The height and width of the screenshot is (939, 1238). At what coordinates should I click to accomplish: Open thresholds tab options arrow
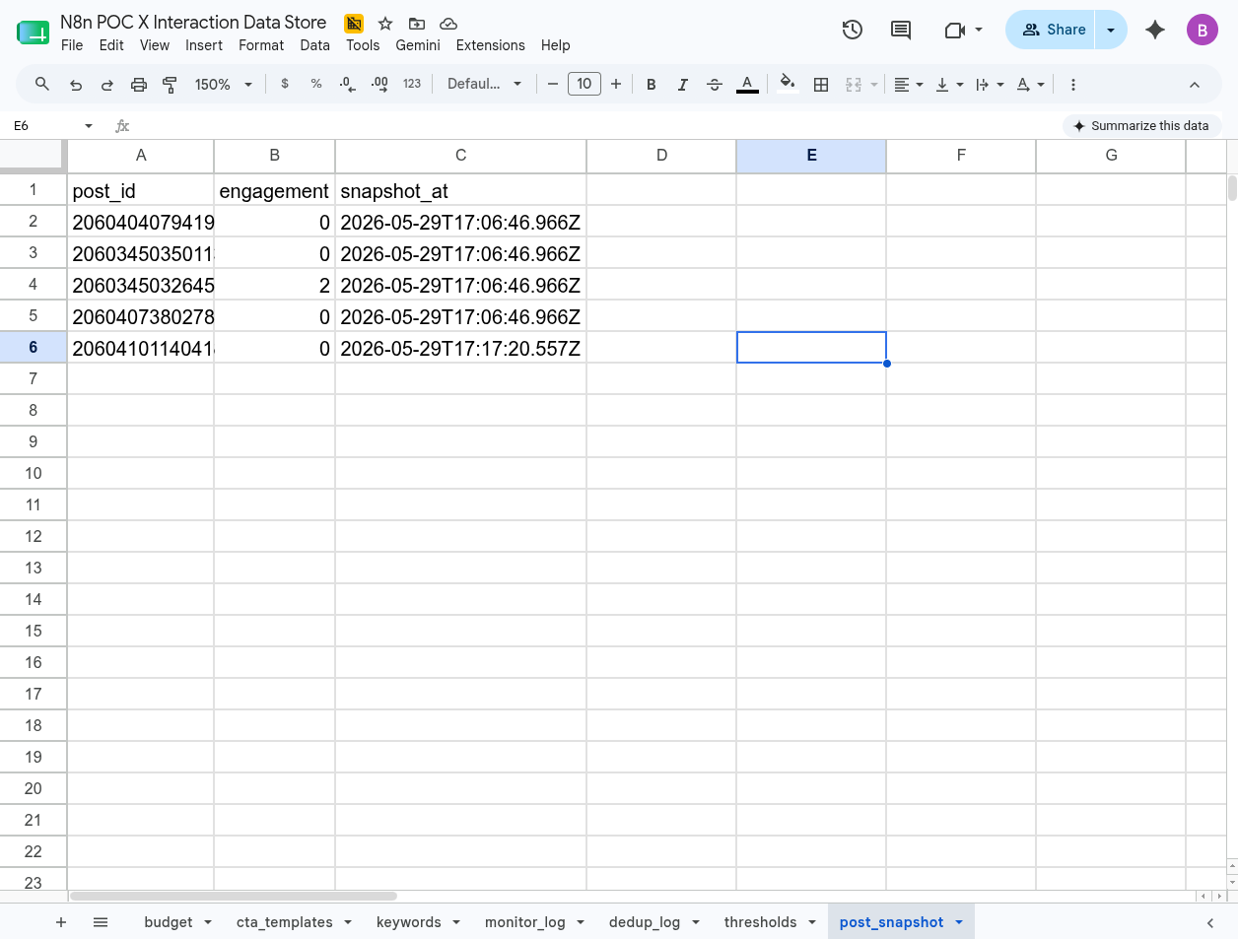(x=812, y=922)
